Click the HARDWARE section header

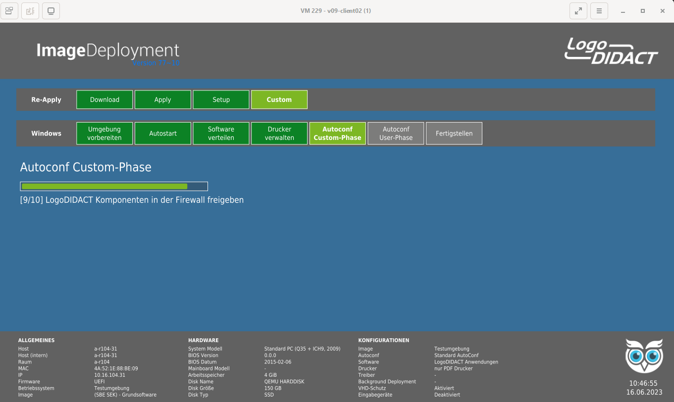click(203, 340)
